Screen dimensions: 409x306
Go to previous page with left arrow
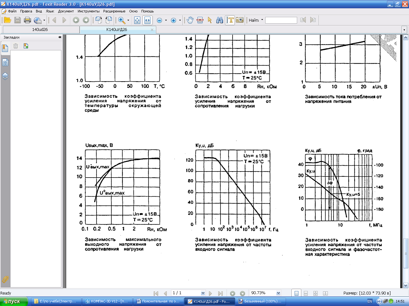pyautogui.click(x=54, y=20)
